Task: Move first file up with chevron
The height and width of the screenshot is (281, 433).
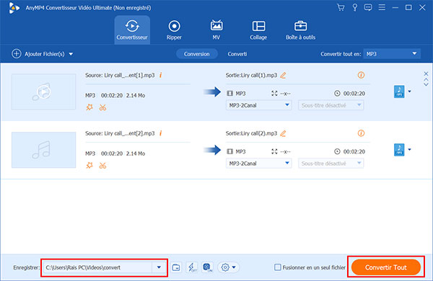Action: coord(426,79)
